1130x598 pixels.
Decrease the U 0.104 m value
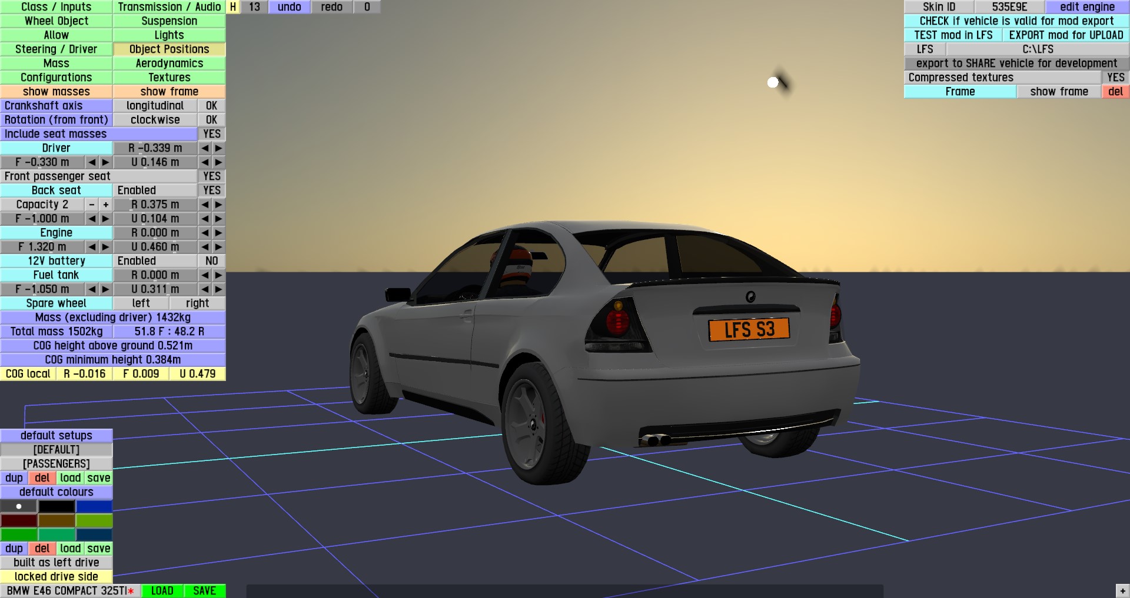[205, 219]
